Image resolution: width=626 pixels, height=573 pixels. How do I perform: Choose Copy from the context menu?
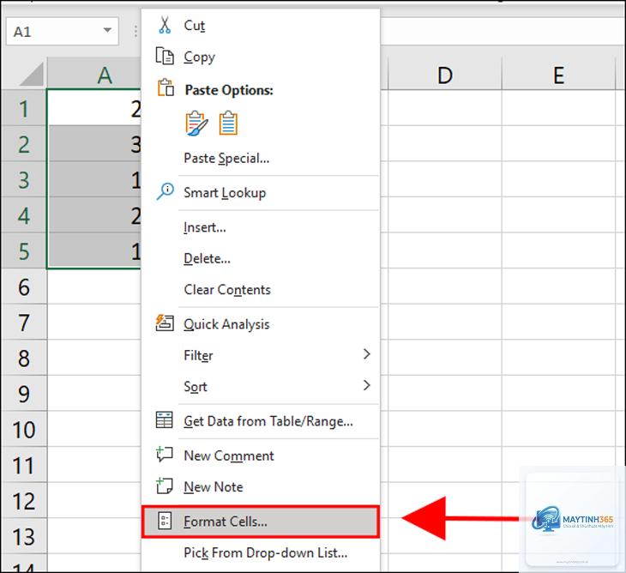[260, 57]
